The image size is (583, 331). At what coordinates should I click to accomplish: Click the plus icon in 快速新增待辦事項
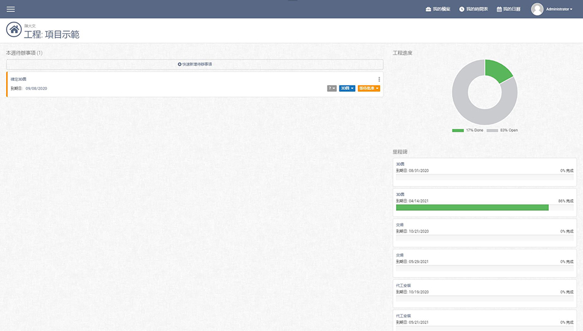tap(179, 64)
